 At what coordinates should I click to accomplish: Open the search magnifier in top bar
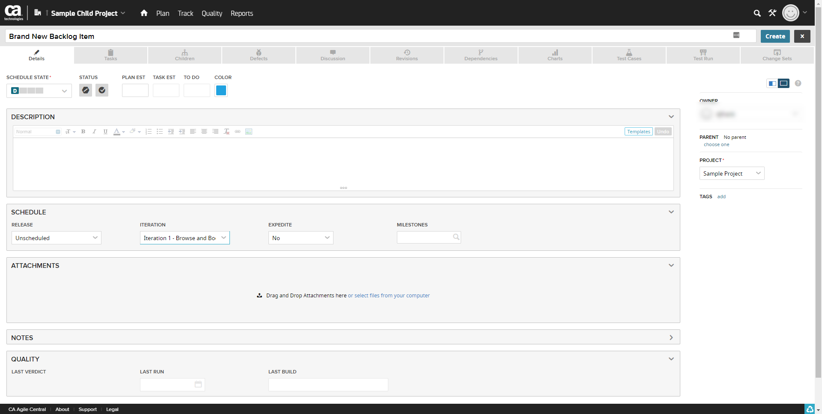pos(757,13)
